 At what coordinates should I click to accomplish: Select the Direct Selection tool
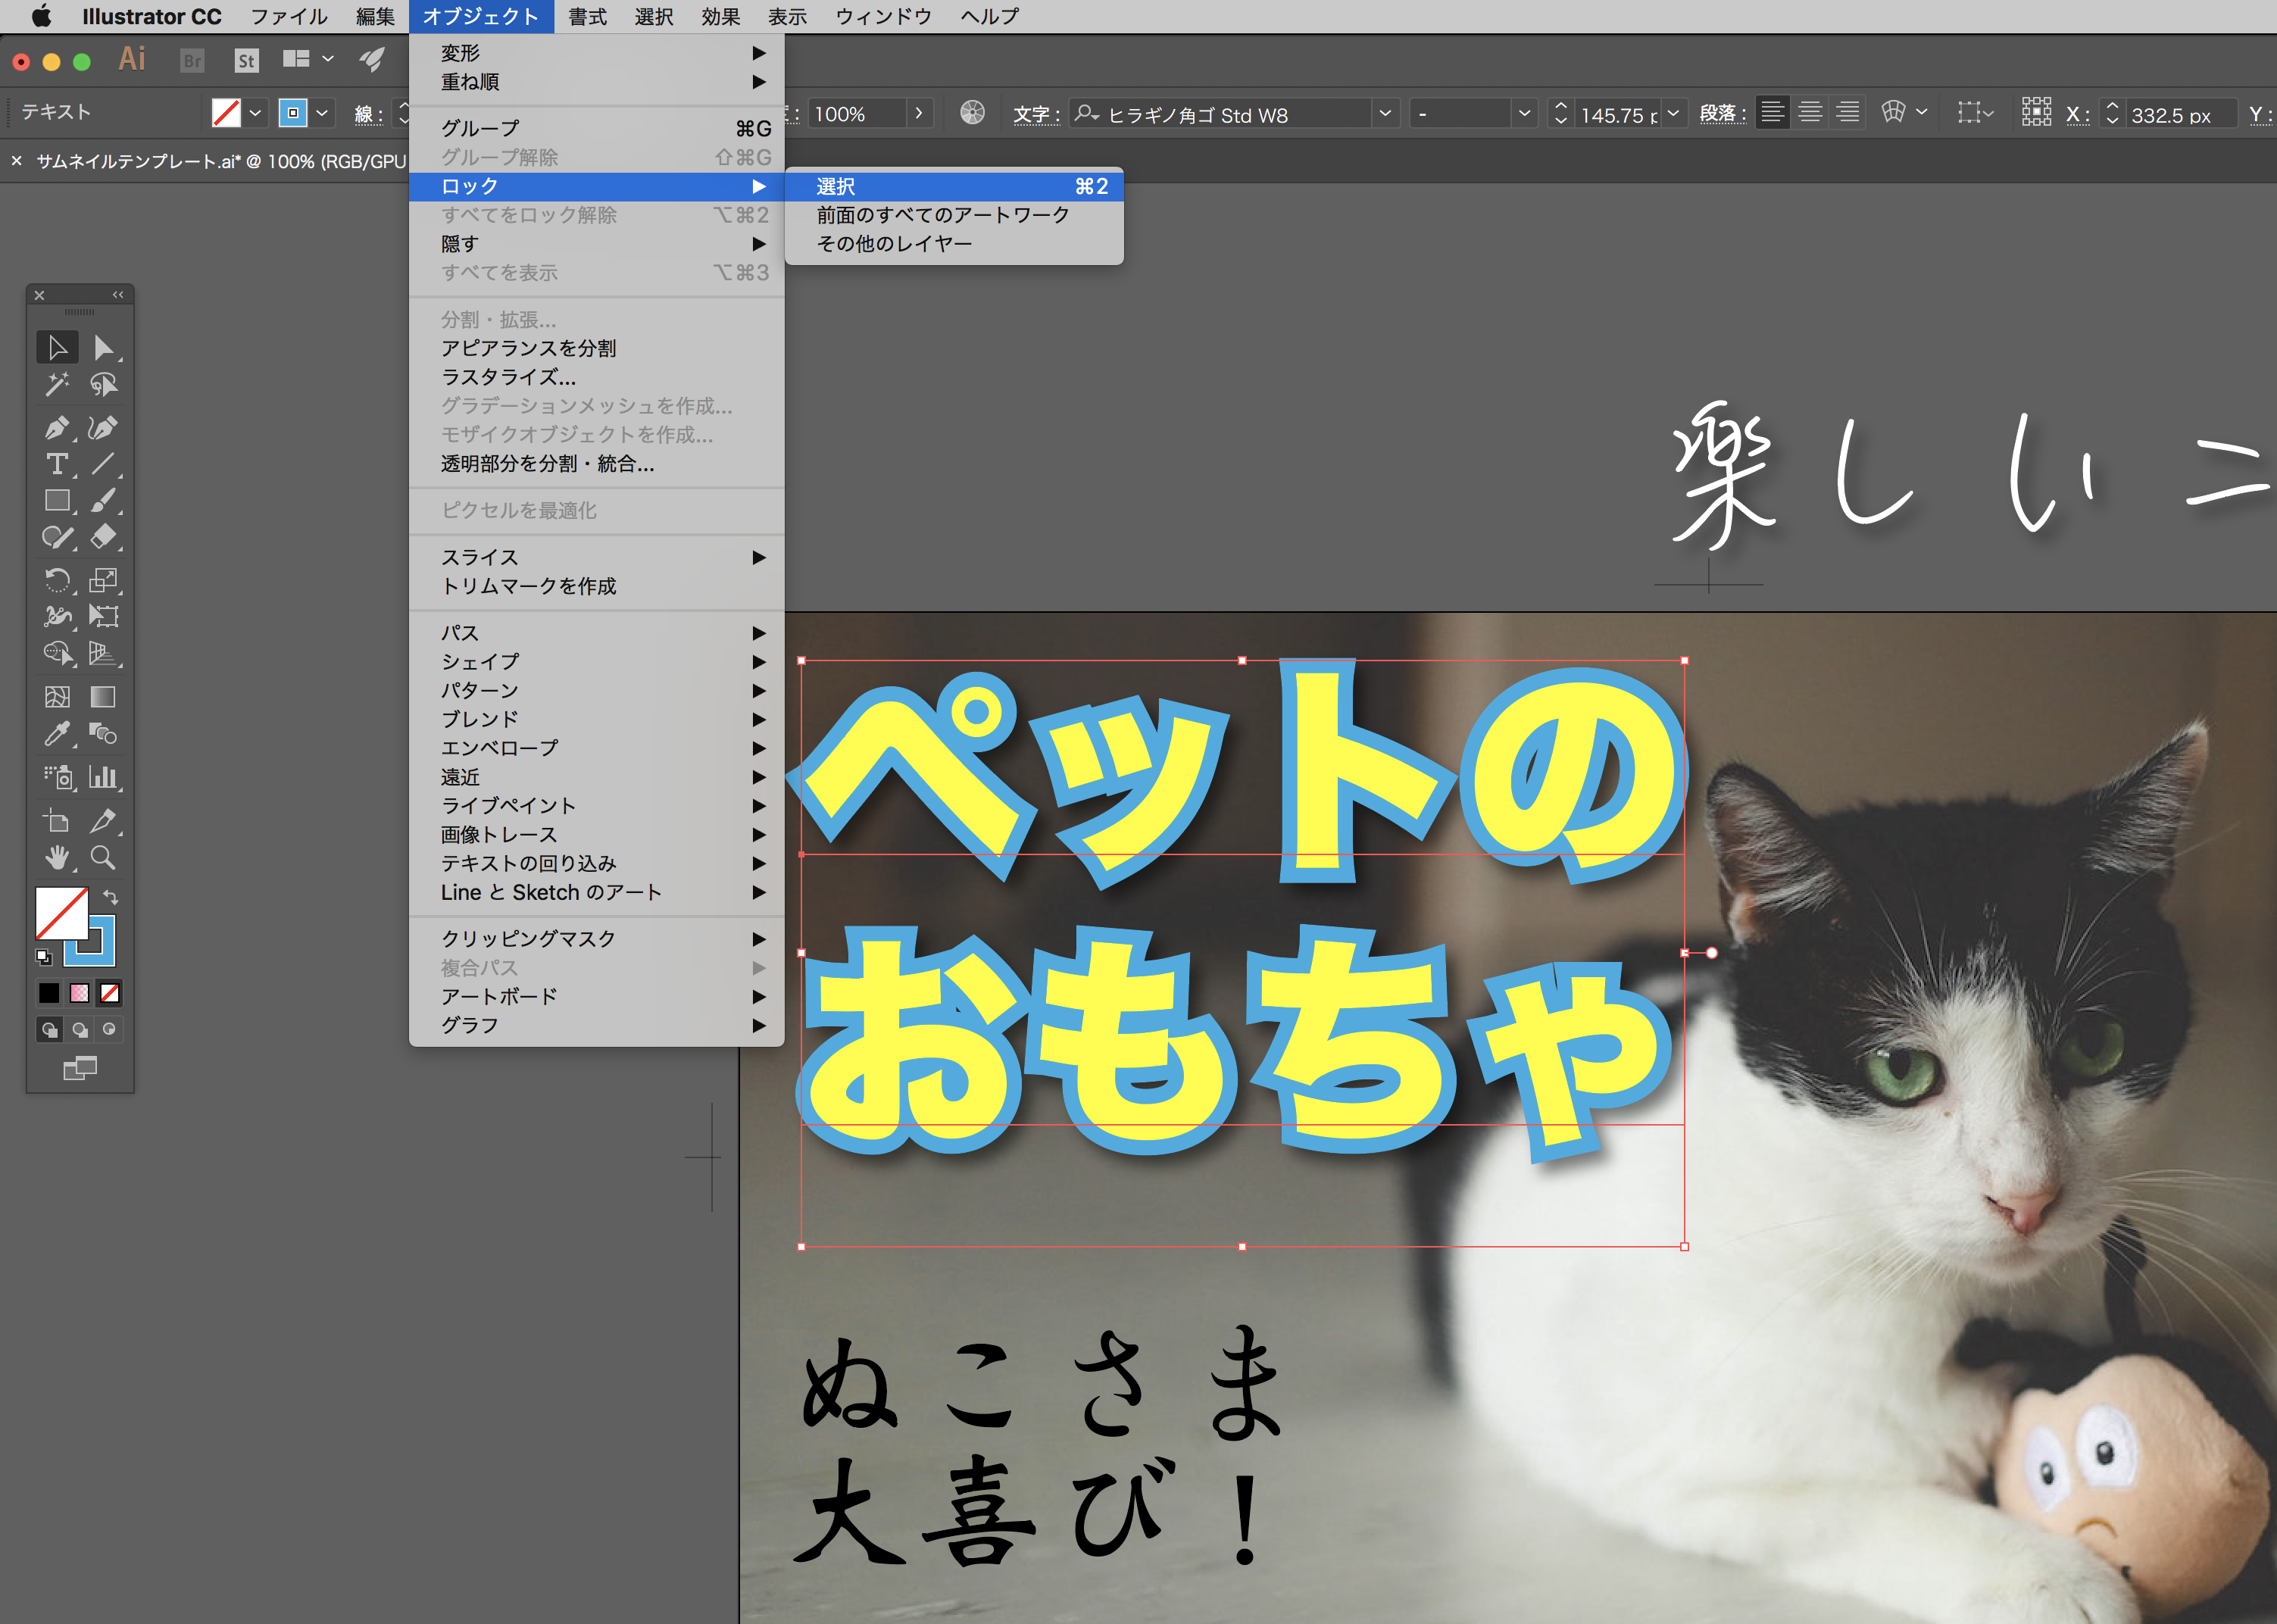coord(103,347)
